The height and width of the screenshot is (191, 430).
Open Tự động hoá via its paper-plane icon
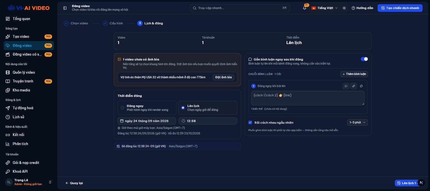click(8, 108)
